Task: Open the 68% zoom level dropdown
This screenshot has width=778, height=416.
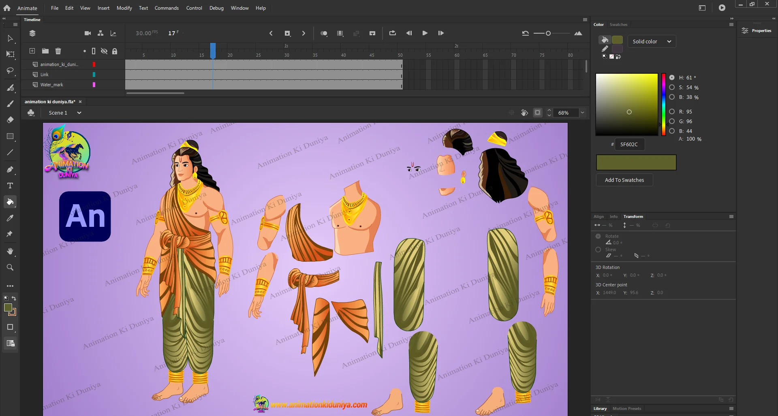Action: pos(582,113)
